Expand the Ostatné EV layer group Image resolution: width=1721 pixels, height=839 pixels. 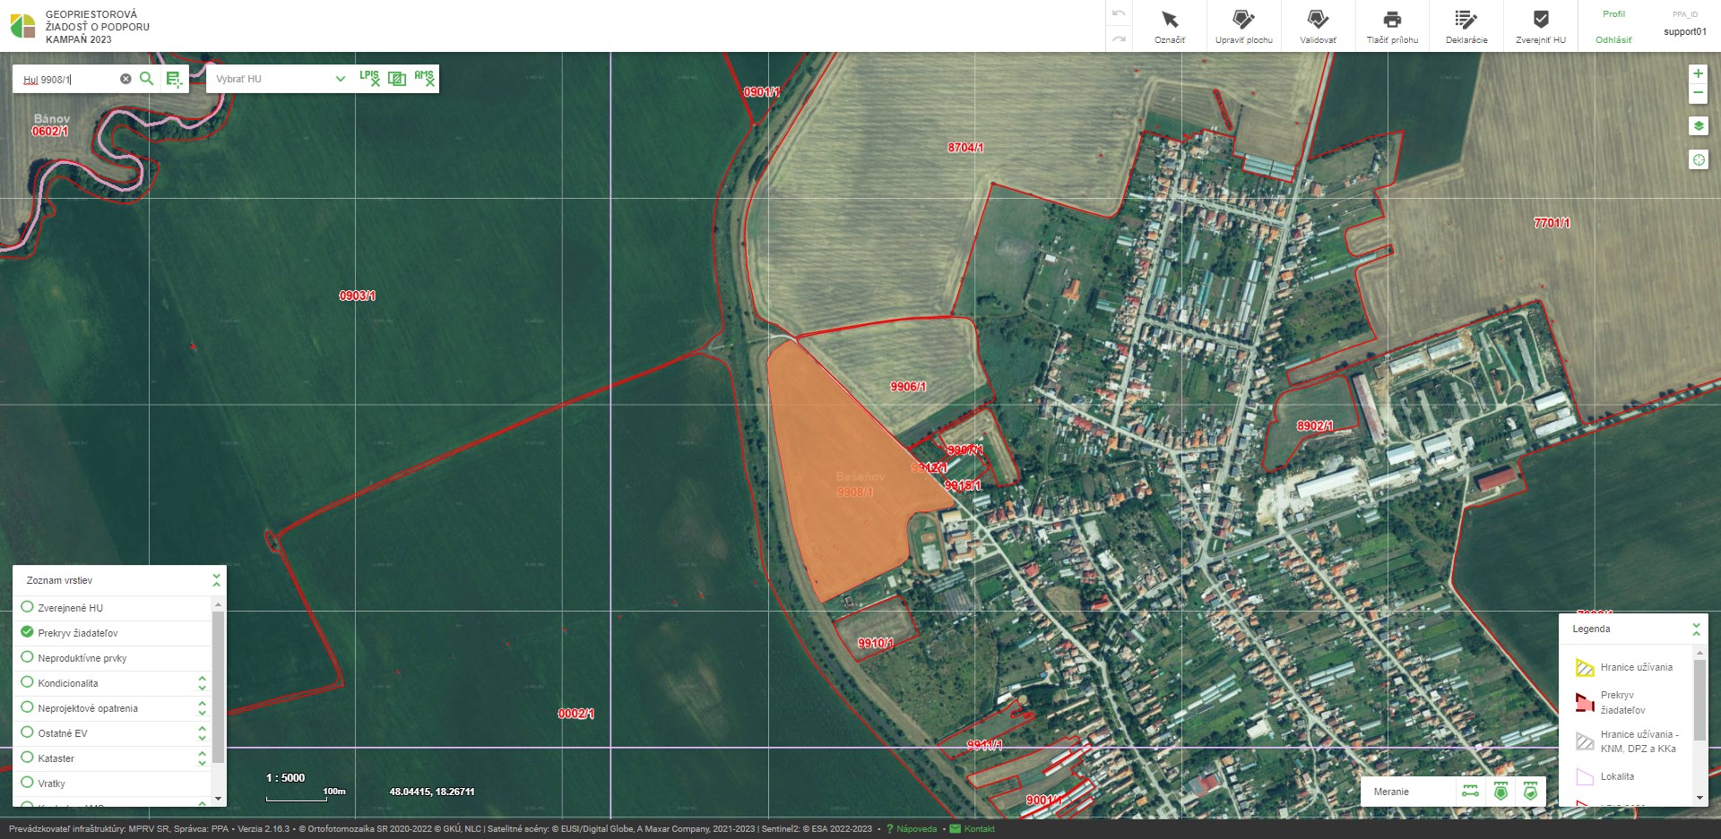202,733
